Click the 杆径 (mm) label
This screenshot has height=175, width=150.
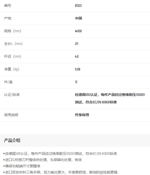[13, 56]
